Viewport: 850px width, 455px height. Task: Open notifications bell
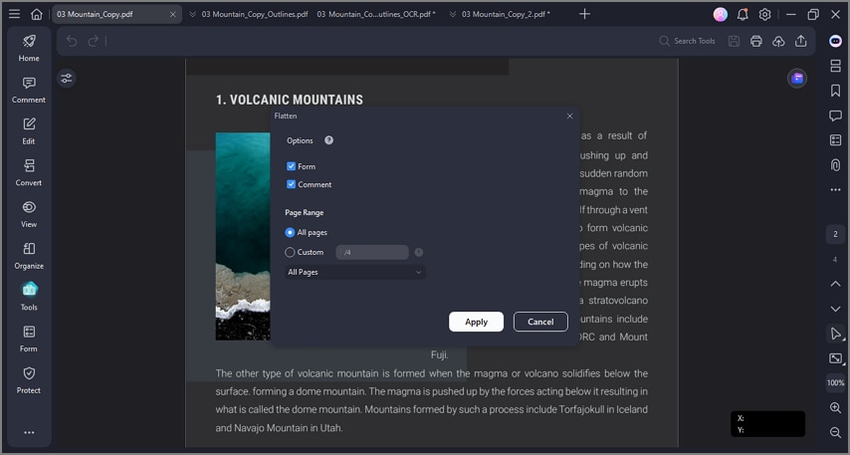pyautogui.click(x=743, y=15)
